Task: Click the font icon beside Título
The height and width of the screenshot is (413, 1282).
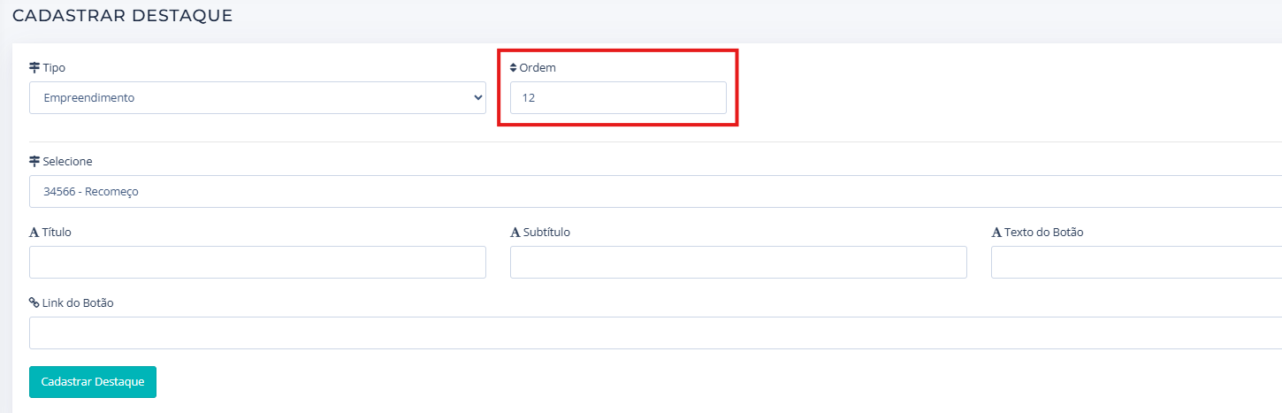Action: (34, 233)
